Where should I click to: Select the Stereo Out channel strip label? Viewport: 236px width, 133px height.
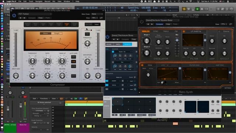pyautogui.click(x=23, y=125)
